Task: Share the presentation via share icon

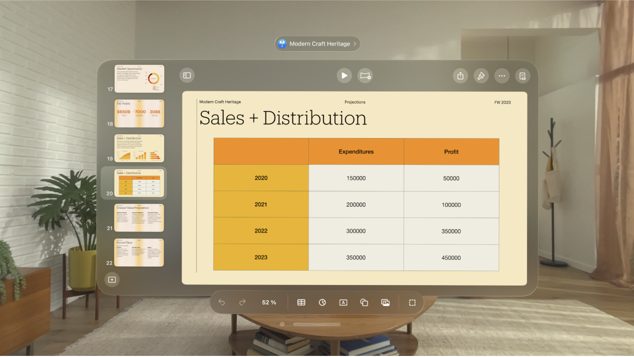Action: pyautogui.click(x=460, y=76)
